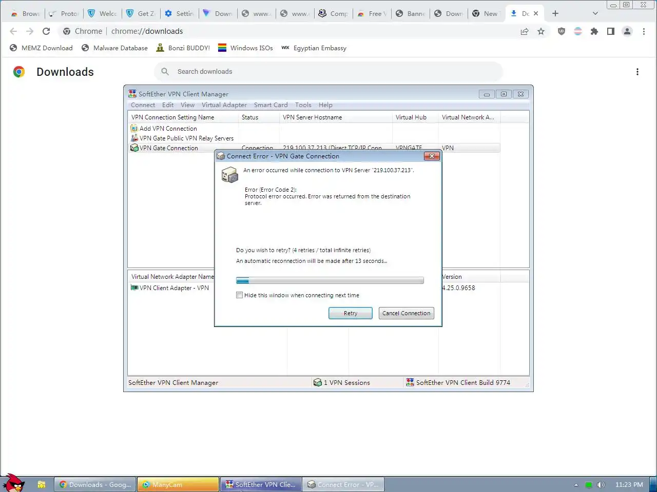This screenshot has height=492, width=657.
Task: Click the 1 VPN Sessions status icon
Action: [x=318, y=382]
